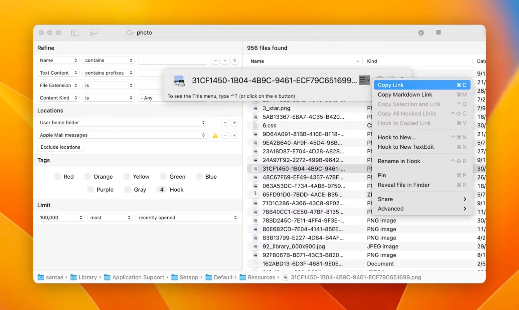The image size is (519, 310).
Task: Open the Text Content attribute dropdown
Action: point(58,73)
